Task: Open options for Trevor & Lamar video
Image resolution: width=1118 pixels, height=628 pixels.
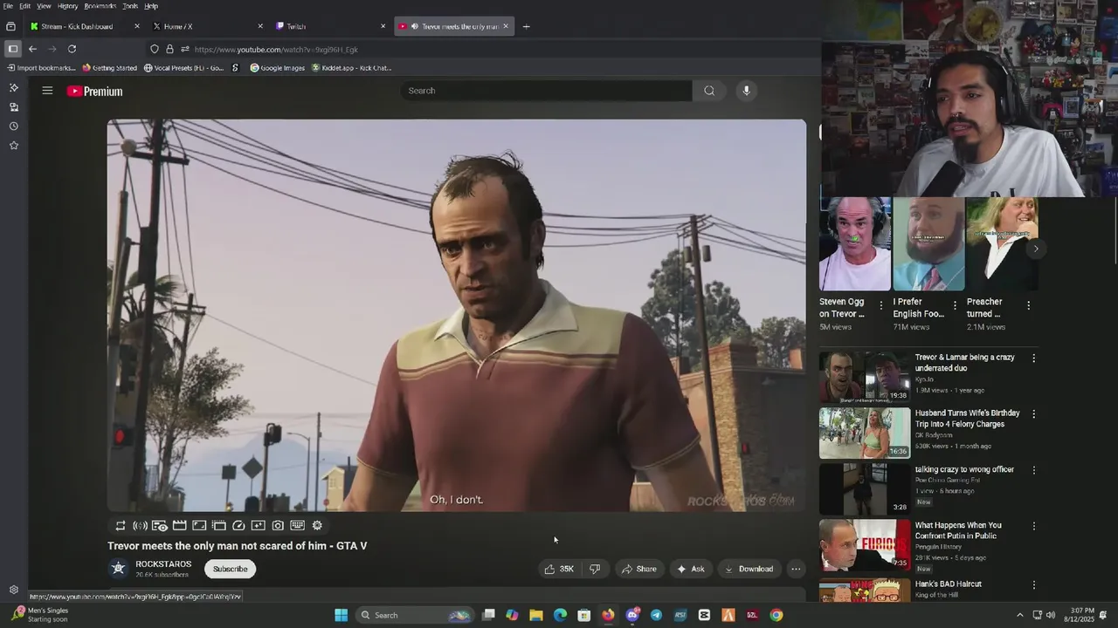Action: [1034, 358]
